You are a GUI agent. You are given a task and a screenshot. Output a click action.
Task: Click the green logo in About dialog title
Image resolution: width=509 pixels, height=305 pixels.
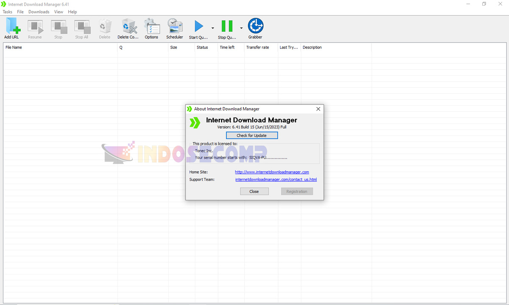[190, 109]
